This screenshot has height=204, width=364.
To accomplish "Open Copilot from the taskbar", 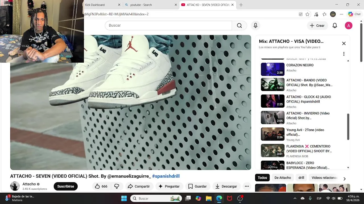I will pyautogui.click(x=198, y=198).
